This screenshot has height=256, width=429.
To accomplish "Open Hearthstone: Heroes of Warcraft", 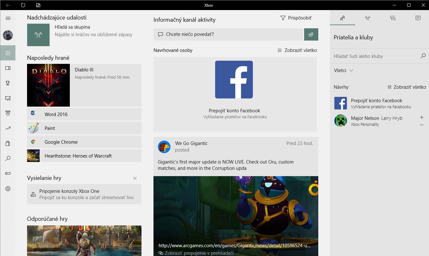I will [84, 156].
